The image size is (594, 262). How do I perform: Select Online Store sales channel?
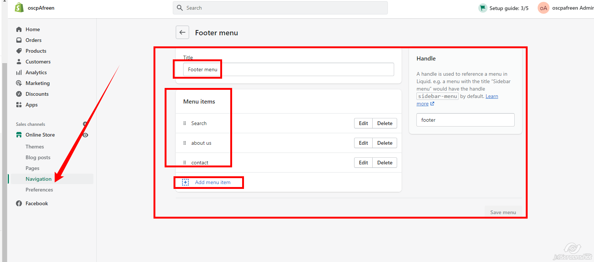pyautogui.click(x=40, y=135)
